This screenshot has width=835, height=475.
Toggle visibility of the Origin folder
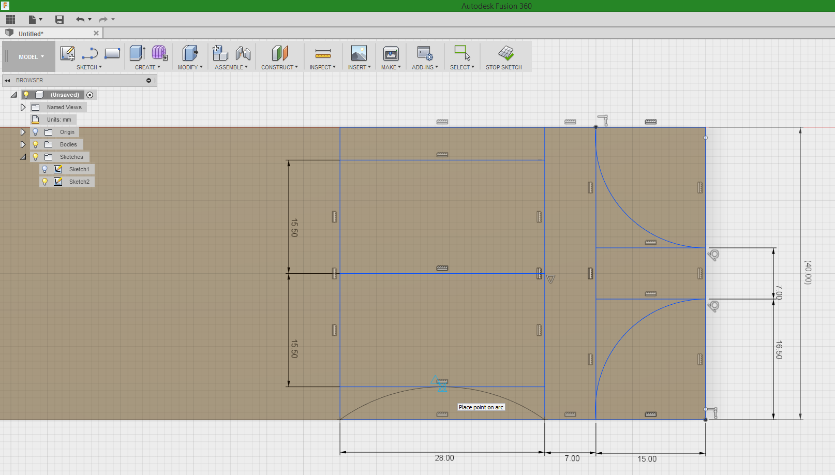click(x=36, y=132)
